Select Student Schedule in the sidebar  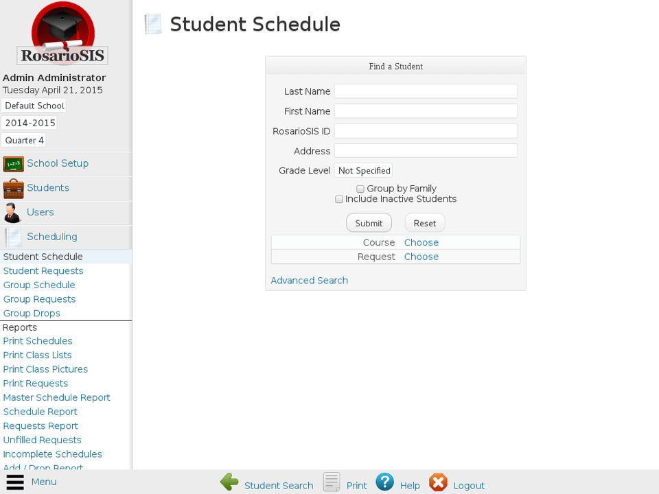[43, 257]
